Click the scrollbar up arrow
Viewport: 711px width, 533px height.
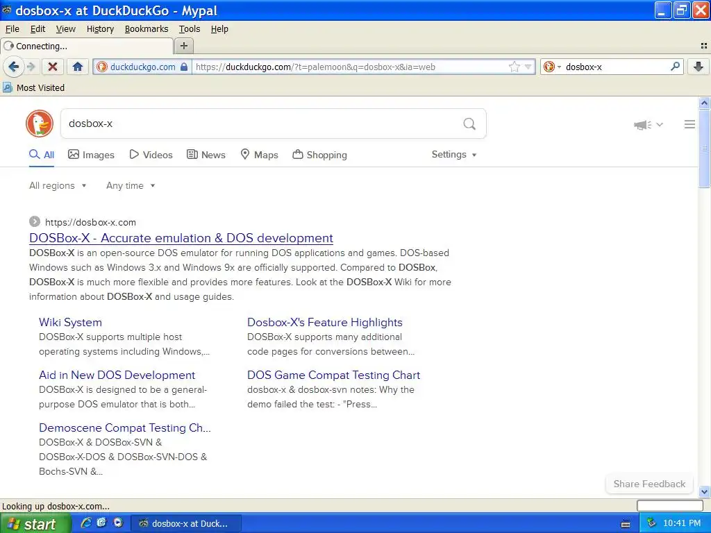704,103
